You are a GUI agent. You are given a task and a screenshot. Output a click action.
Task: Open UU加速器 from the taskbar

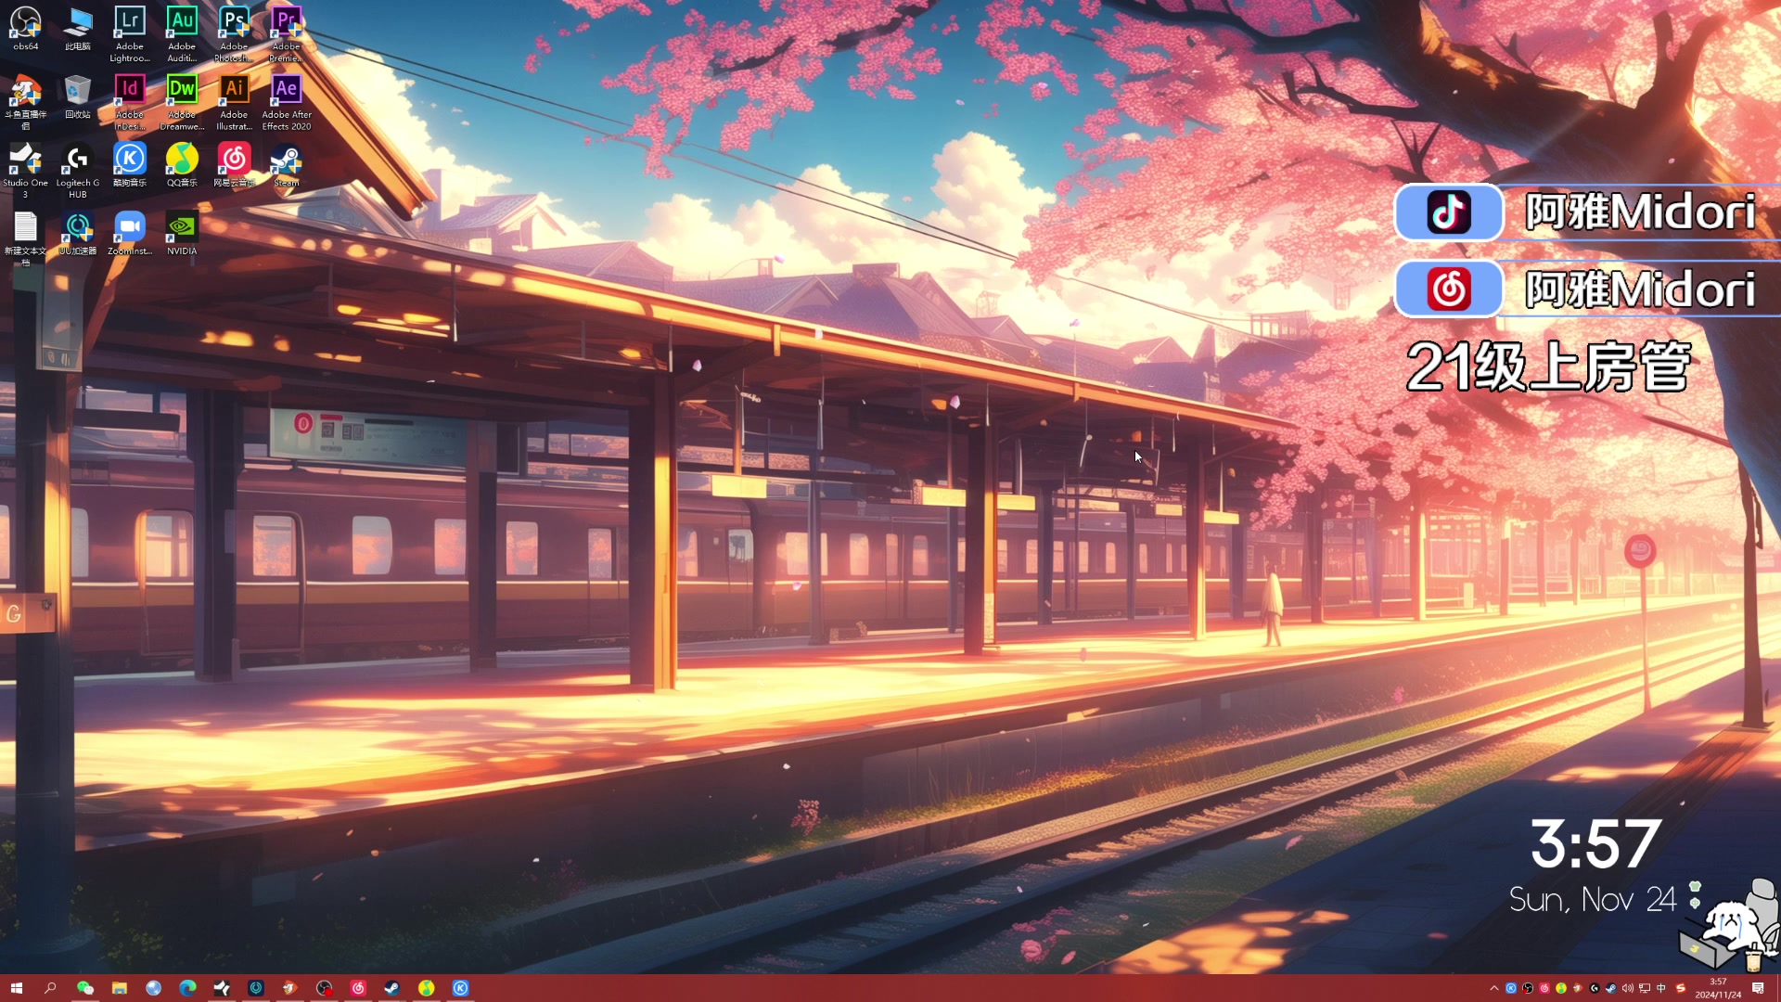pyautogui.click(x=256, y=988)
